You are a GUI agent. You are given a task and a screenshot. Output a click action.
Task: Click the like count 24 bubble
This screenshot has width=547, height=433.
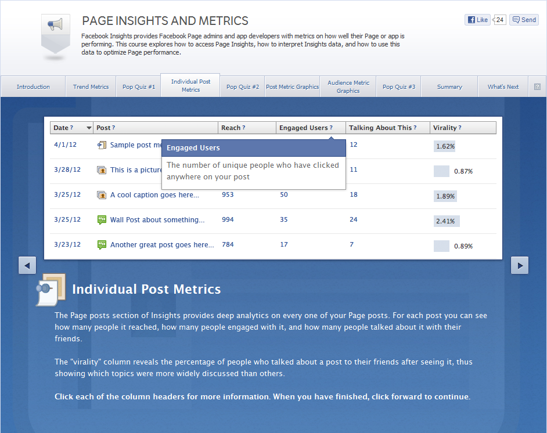click(499, 20)
